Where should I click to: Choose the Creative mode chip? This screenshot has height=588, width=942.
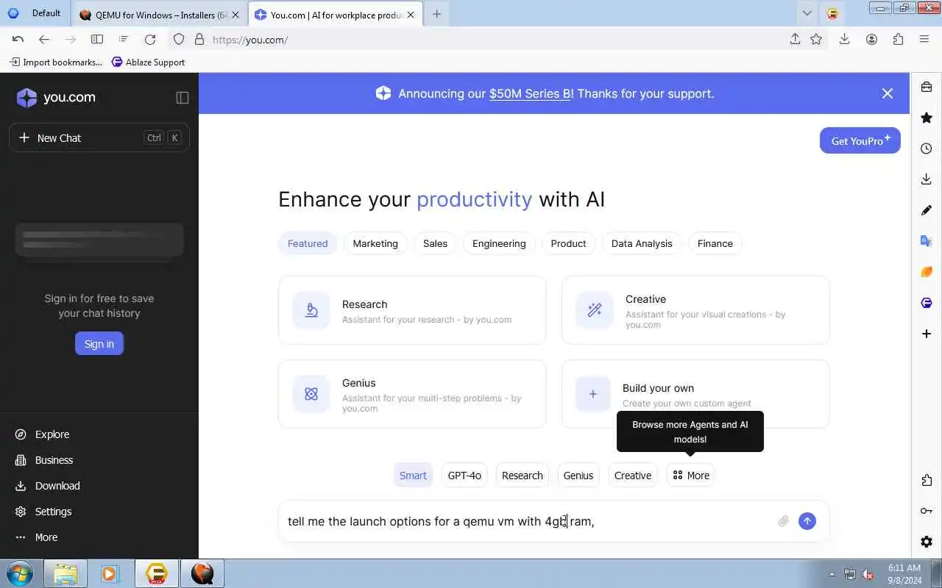point(633,476)
